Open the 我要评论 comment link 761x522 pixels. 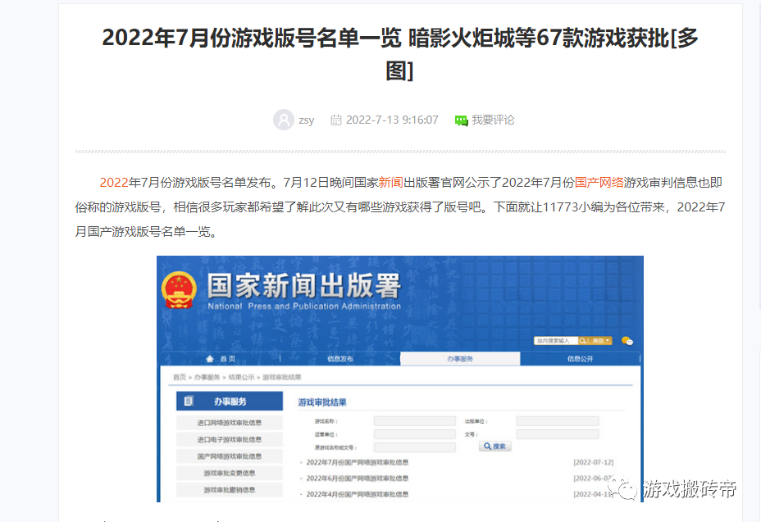click(493, 120)
